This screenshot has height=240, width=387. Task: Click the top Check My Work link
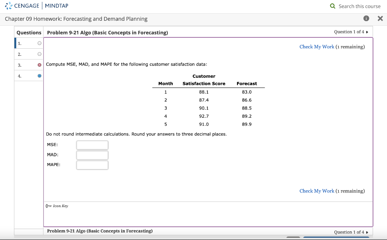pyautogui.click(x=317, y=47)
